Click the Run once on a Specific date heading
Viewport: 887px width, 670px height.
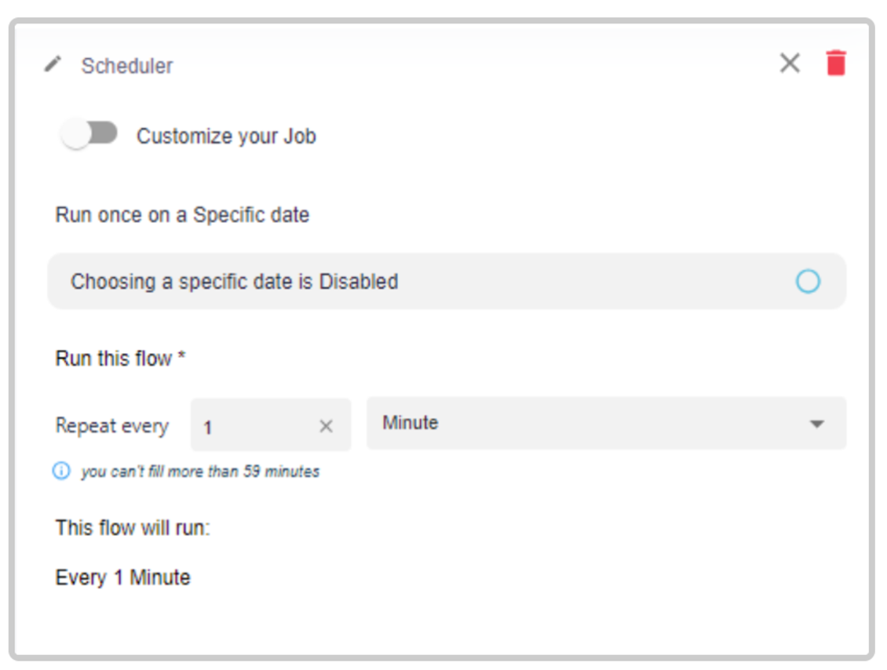coord(182,215)
